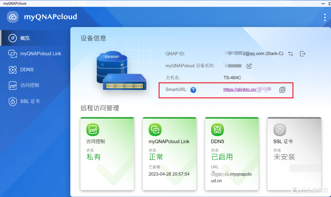This screenshot has height=197, width=331.
Task: Open the Overview (概览) sidebar item
Action: [x=35, y=38]
